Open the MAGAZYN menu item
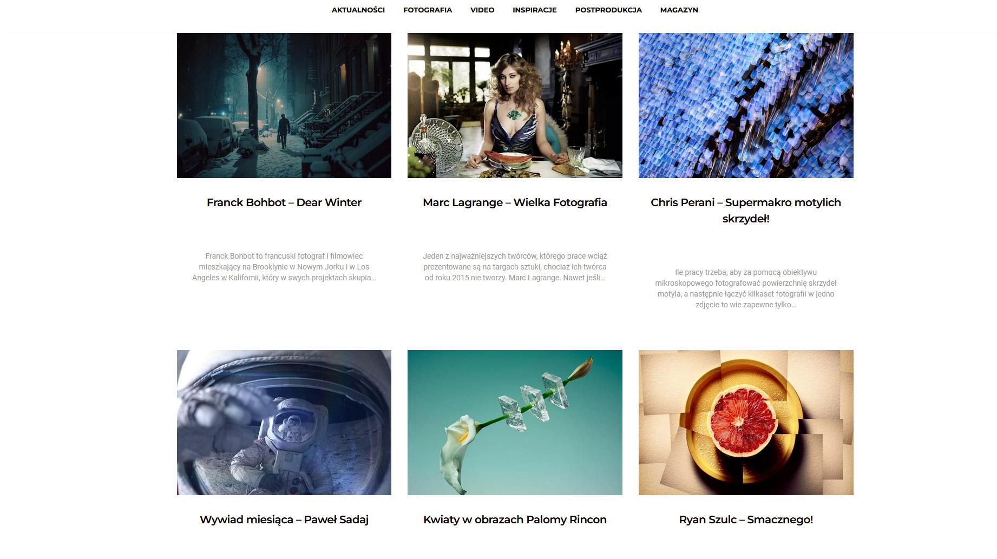Screen dimensions: 997x559 tap(679, 10)
